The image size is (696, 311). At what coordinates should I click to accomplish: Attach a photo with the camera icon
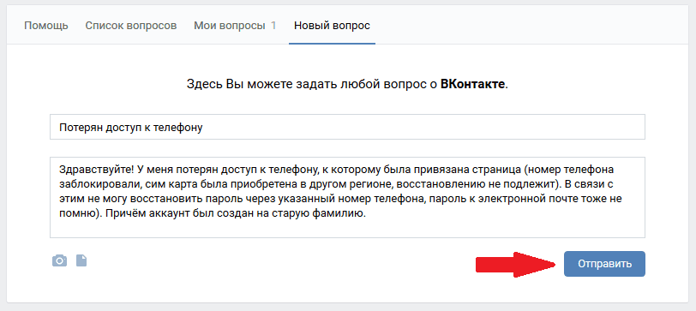pyautogui.click(x=59, y=260)
